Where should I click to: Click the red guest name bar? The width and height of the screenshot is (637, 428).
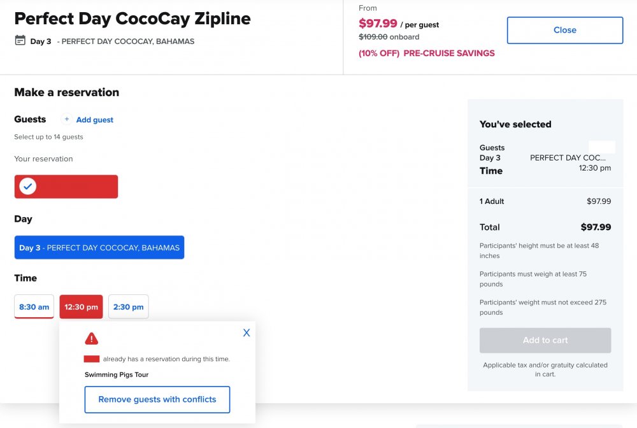click(66, 187)
